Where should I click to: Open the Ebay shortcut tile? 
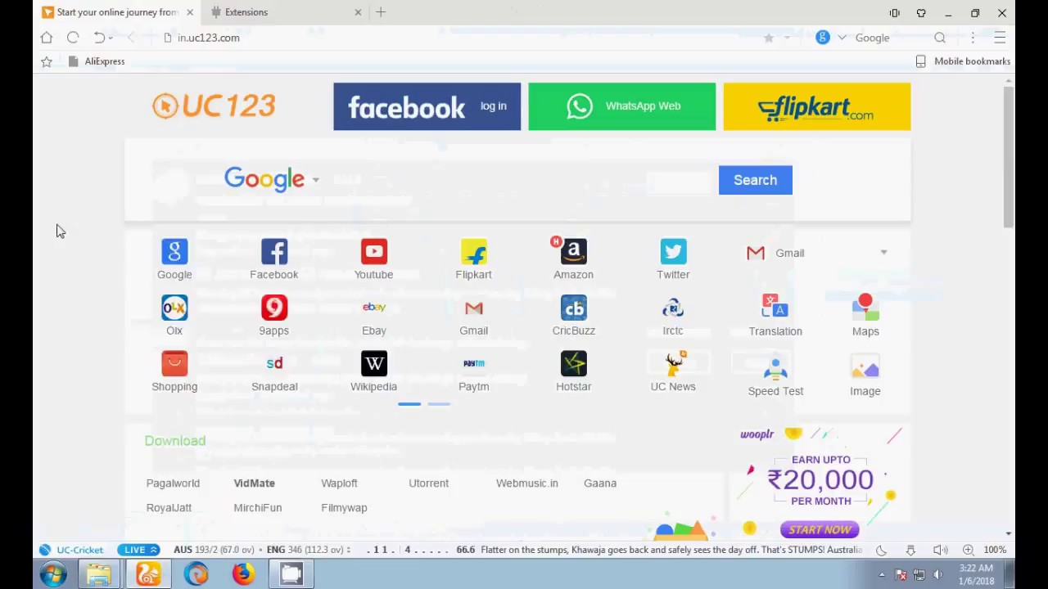pyautogui.click(x=374, y=316)
